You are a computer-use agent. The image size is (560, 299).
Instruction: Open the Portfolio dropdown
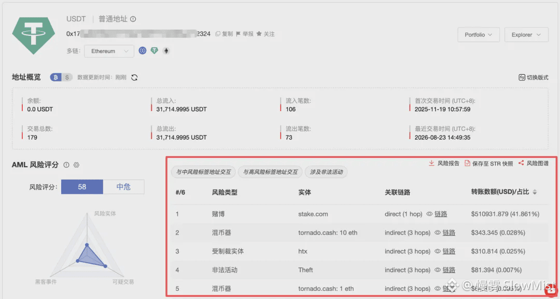(479, 35)
